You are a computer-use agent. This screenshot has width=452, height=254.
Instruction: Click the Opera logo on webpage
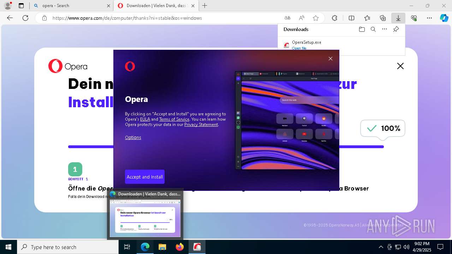click(68, 66)
